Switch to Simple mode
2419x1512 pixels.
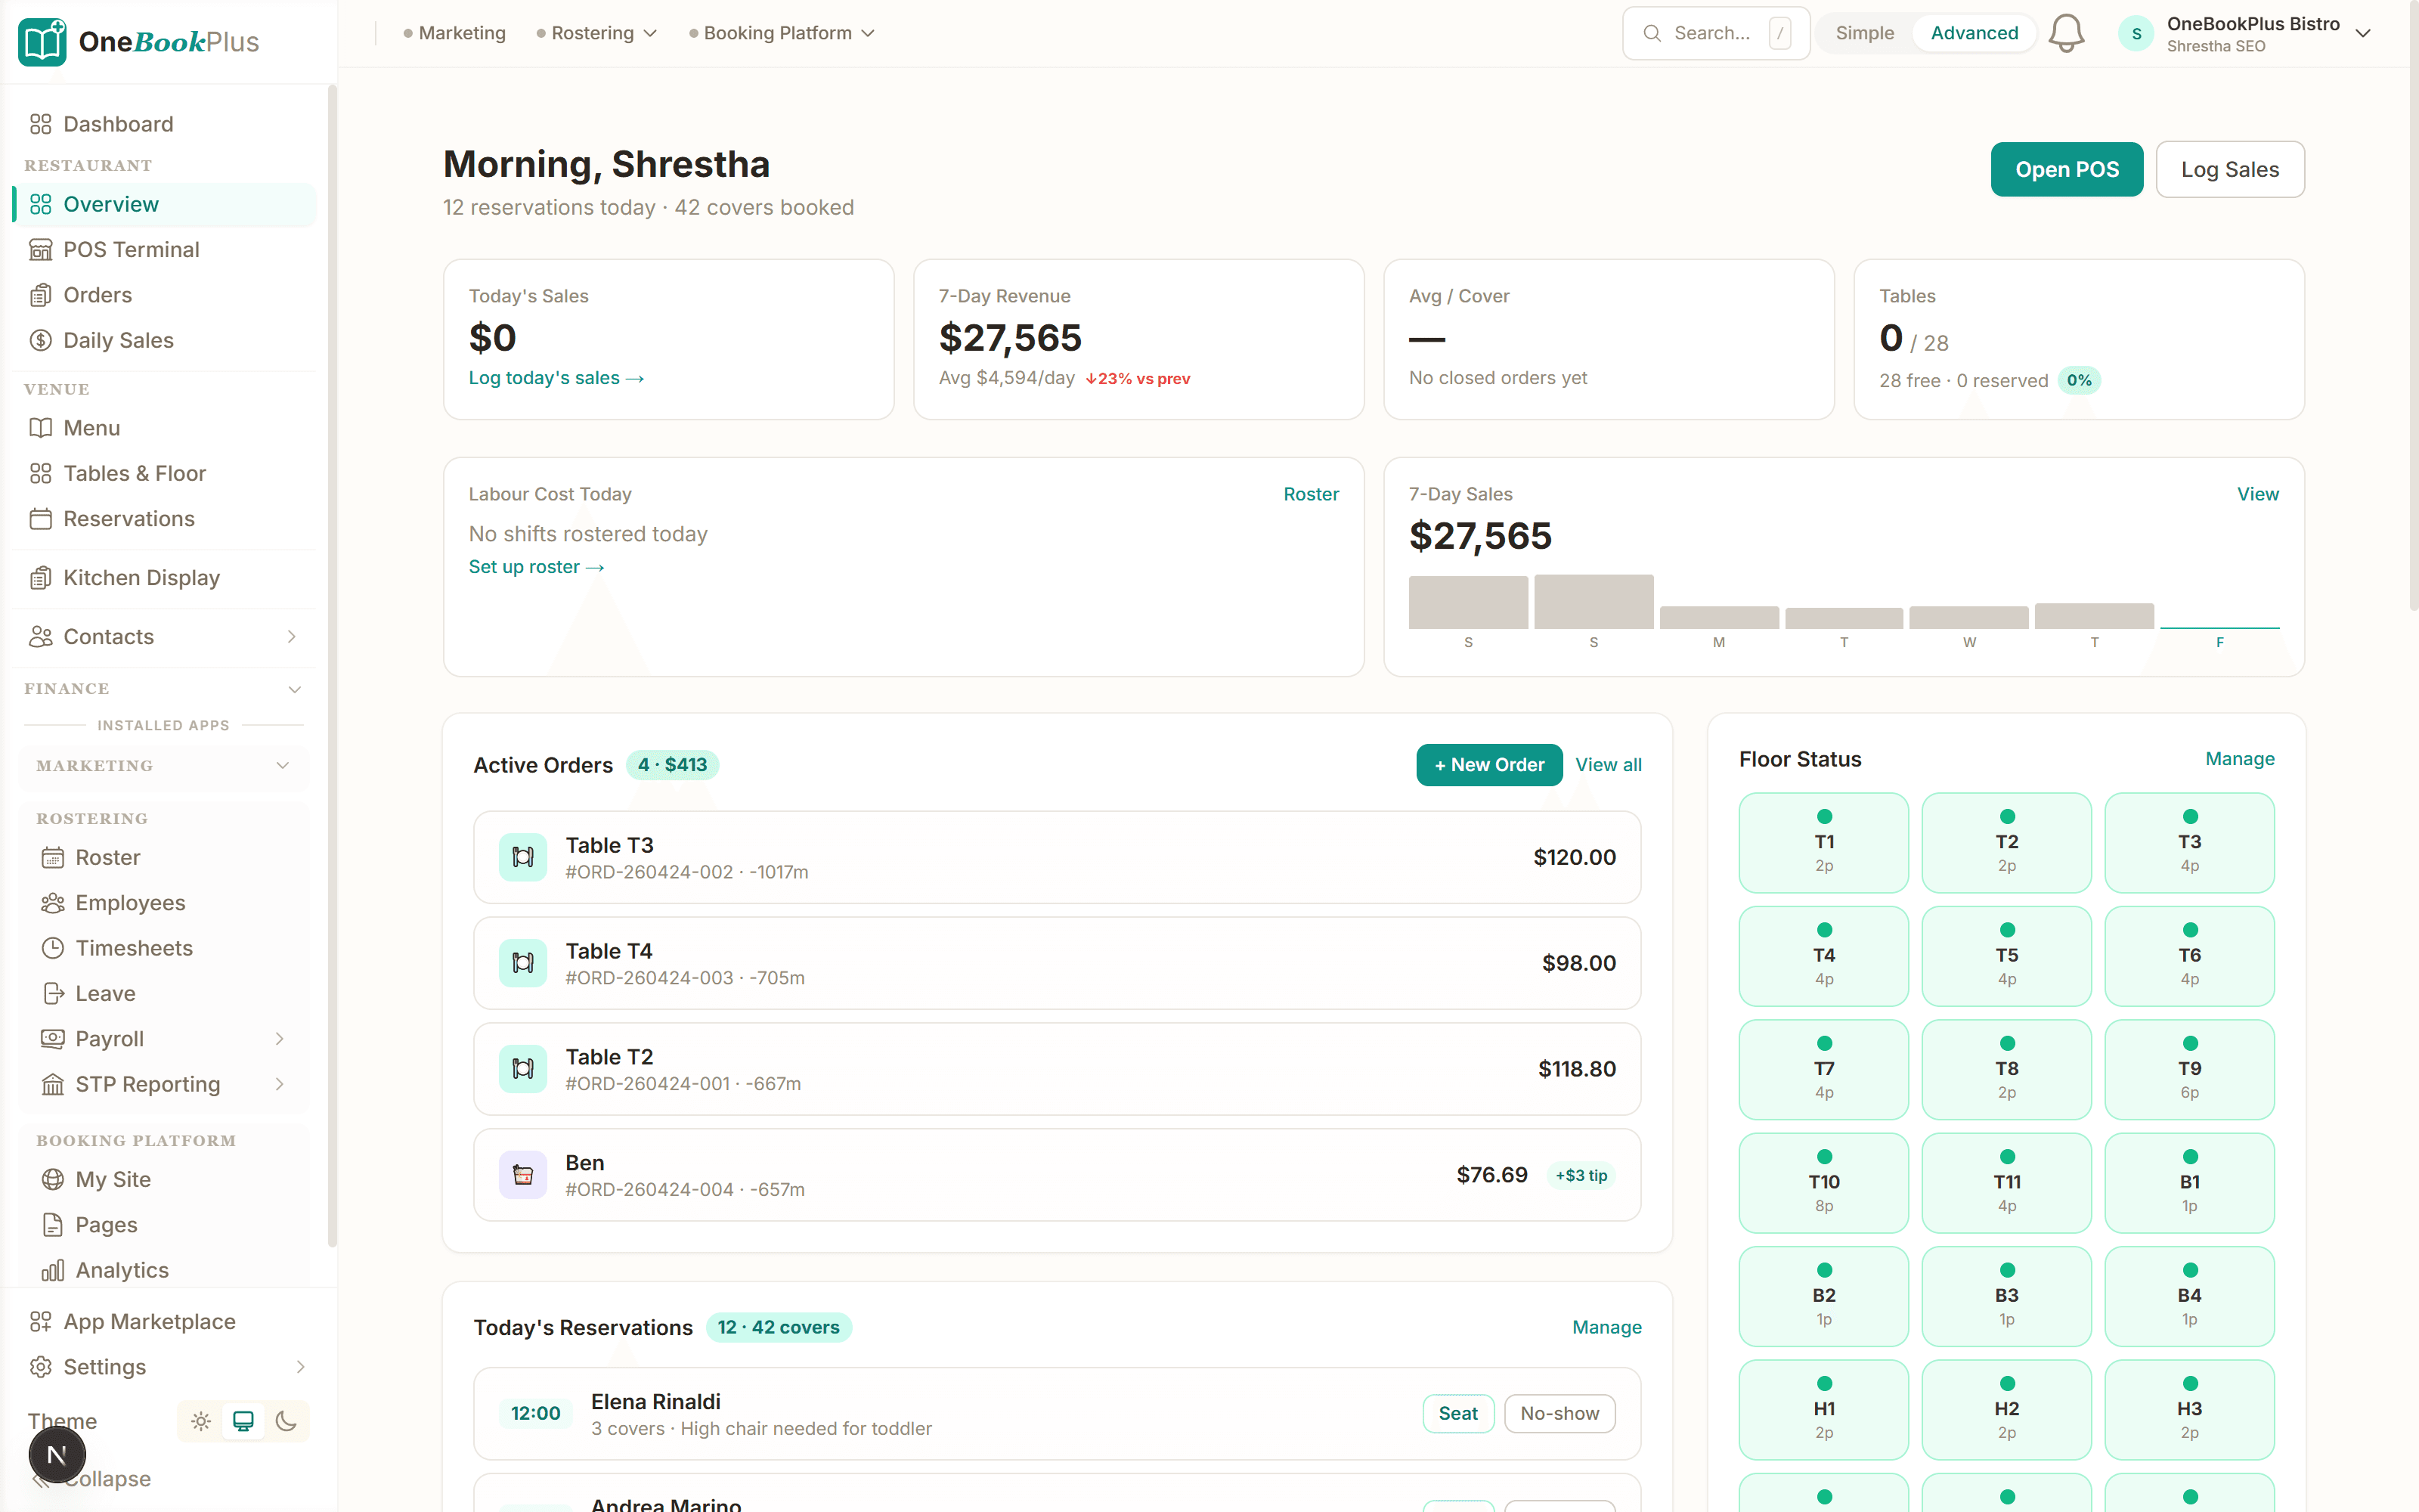tap(1863, 32)
